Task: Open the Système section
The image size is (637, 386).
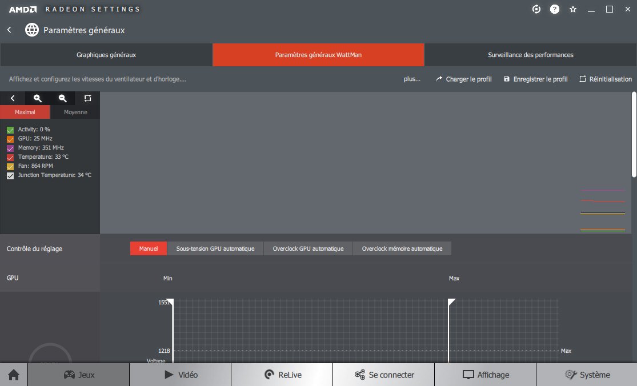Action: click(587, 375)
